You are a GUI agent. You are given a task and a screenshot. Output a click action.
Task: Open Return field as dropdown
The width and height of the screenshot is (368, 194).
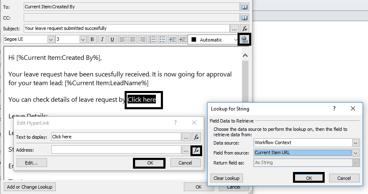pyautogui.click(x=355, y=163)
